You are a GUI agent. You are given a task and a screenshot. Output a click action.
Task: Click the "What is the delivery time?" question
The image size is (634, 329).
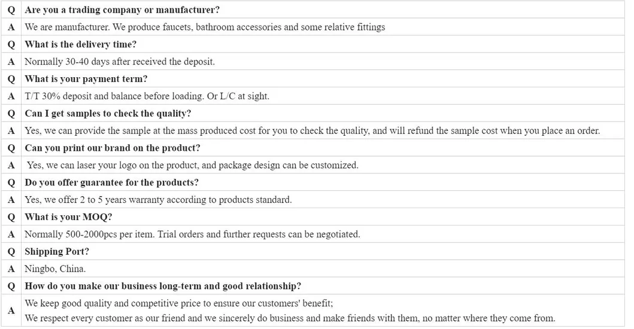click(80, 44)
